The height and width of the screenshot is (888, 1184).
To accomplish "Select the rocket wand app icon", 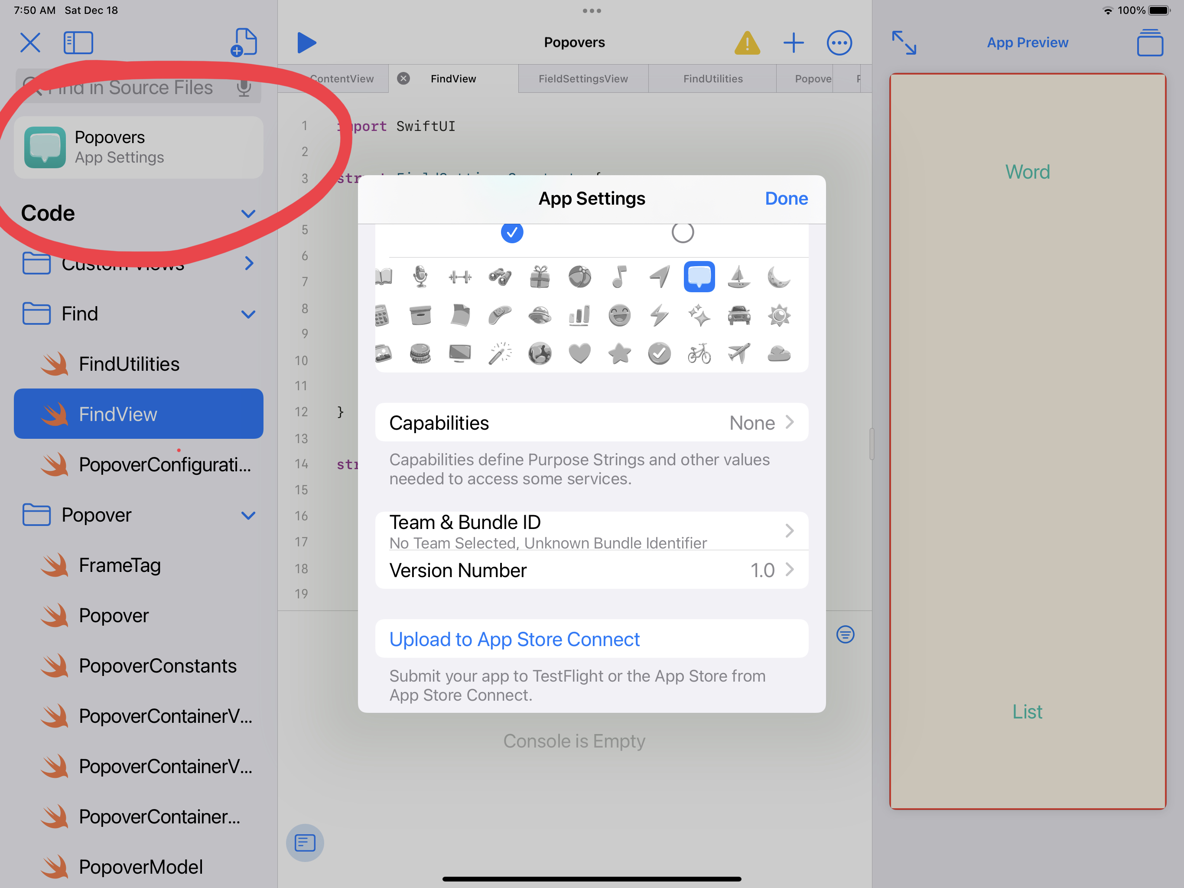I will click(499, 354).
